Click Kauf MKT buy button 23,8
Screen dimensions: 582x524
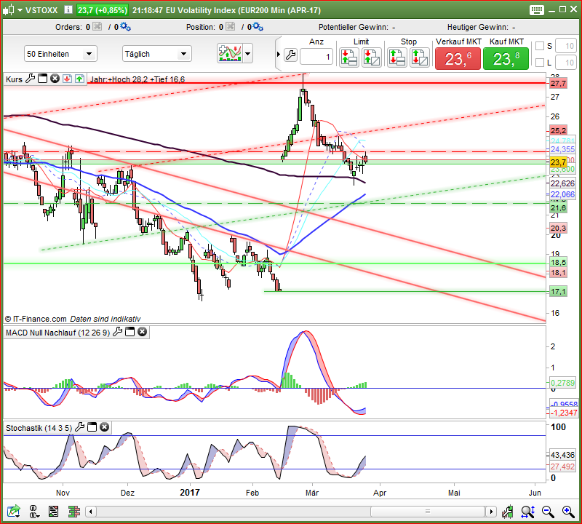point(506,59)
